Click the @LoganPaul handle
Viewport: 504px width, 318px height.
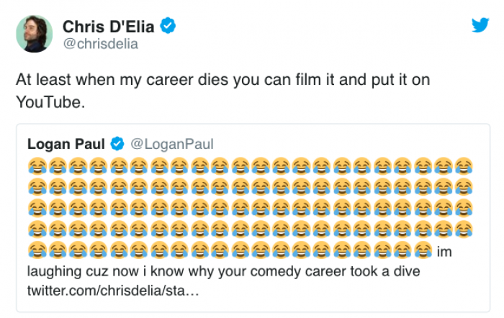172,145
